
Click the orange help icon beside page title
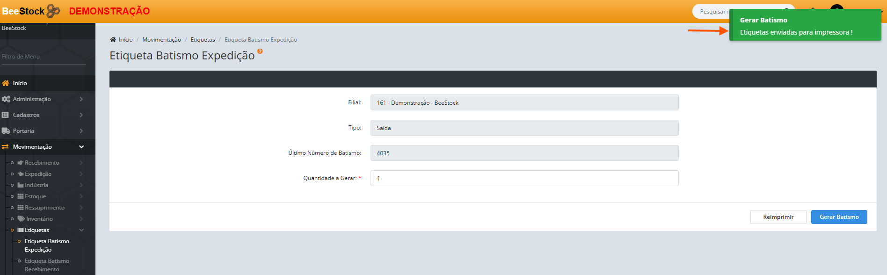tap(260, 51)
